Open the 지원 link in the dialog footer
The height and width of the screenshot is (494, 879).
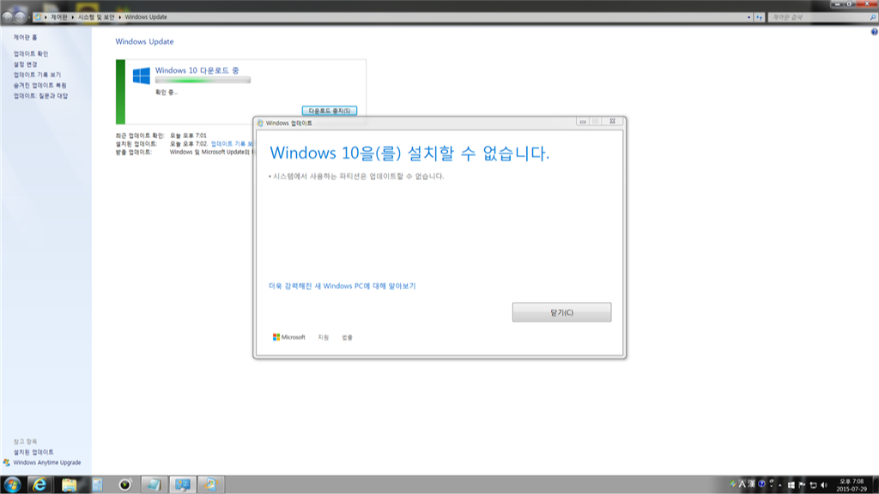(x=323, y=337)
